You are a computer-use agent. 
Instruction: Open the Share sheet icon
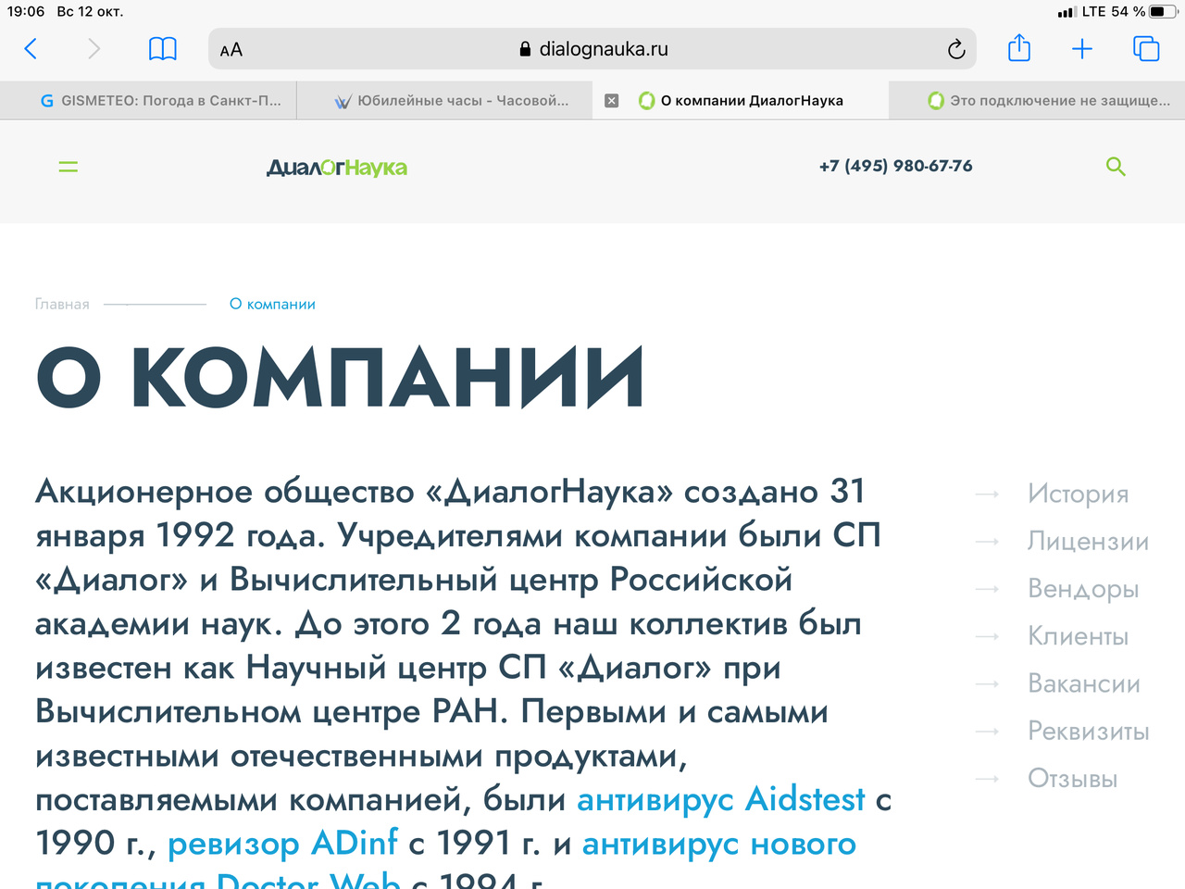pos(1018,48)
